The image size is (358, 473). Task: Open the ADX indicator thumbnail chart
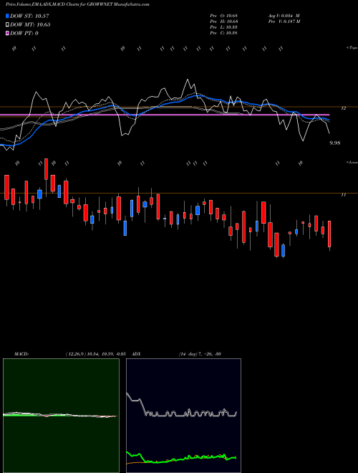(x=183, y=416)
